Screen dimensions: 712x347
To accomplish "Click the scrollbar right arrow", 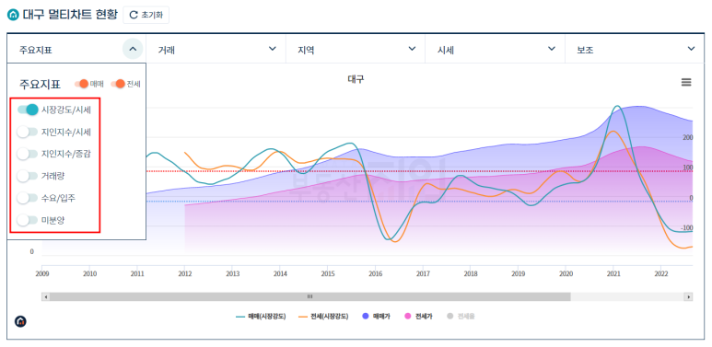I will tap(689, 296).
